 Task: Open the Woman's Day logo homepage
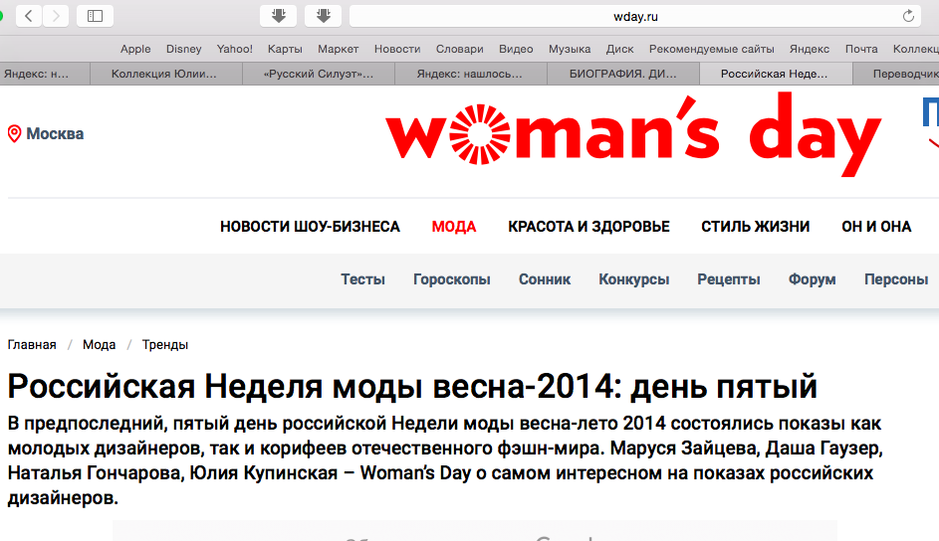pos(633,134)
